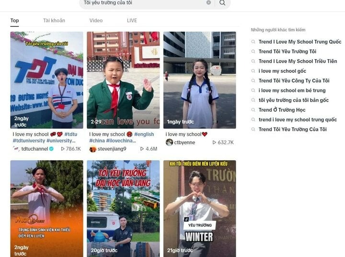Click search icon beside i love my school em bé trung

(x=253, y=90)
